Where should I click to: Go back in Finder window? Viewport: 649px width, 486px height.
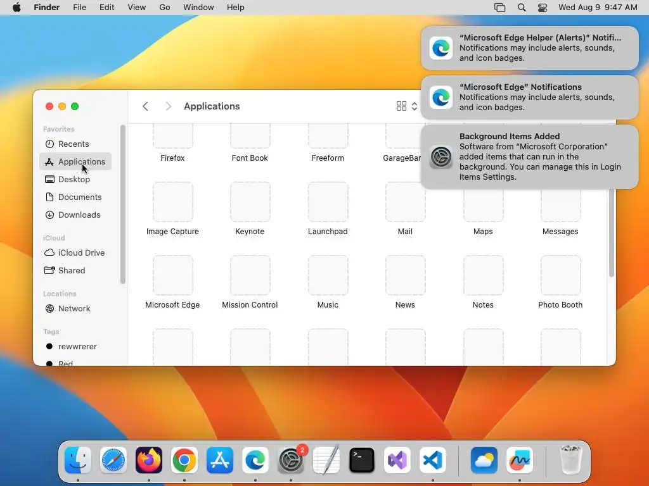(145, 106)
